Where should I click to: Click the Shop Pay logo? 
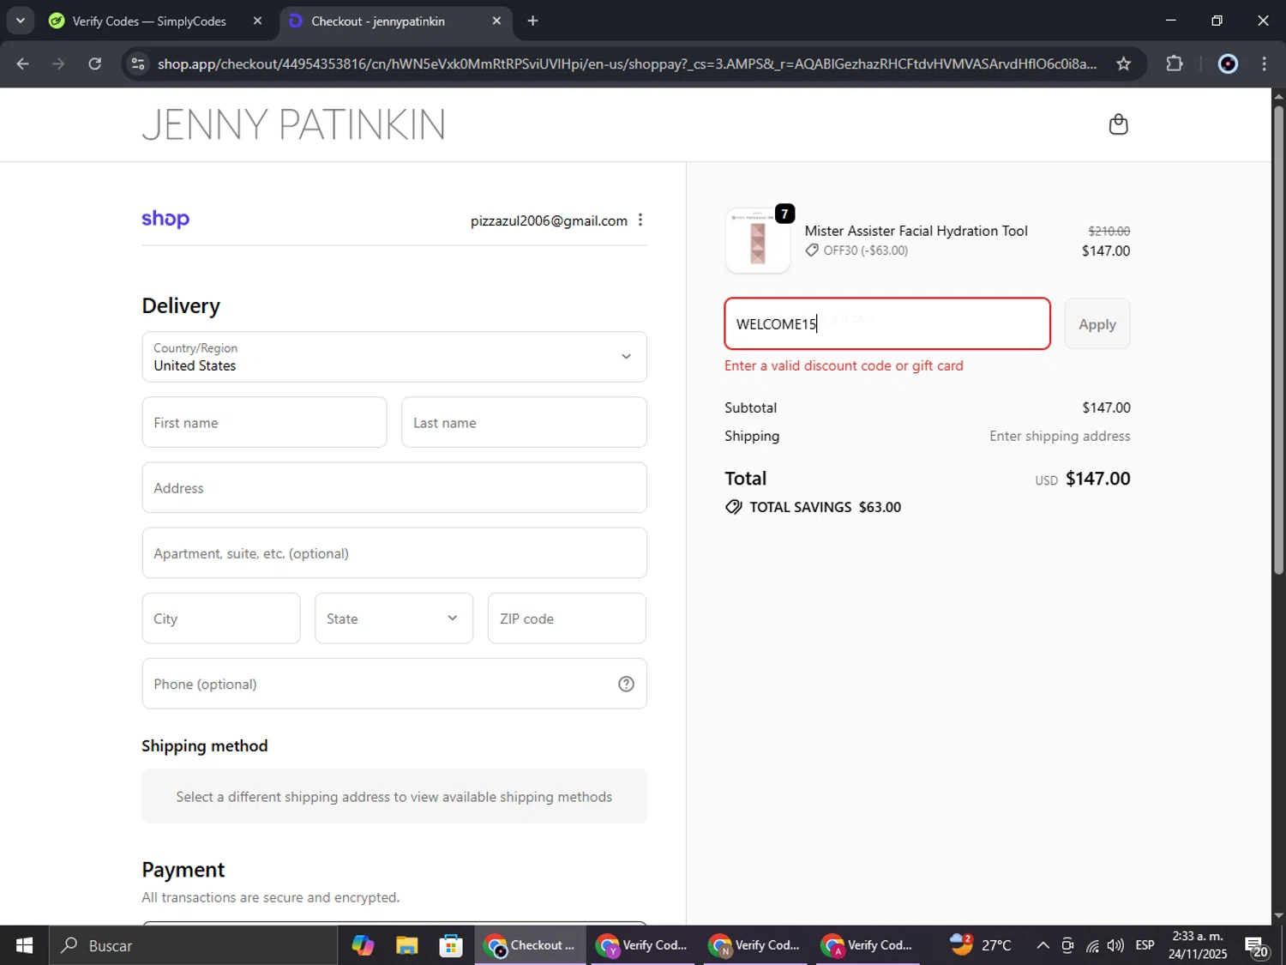[165, 219]
